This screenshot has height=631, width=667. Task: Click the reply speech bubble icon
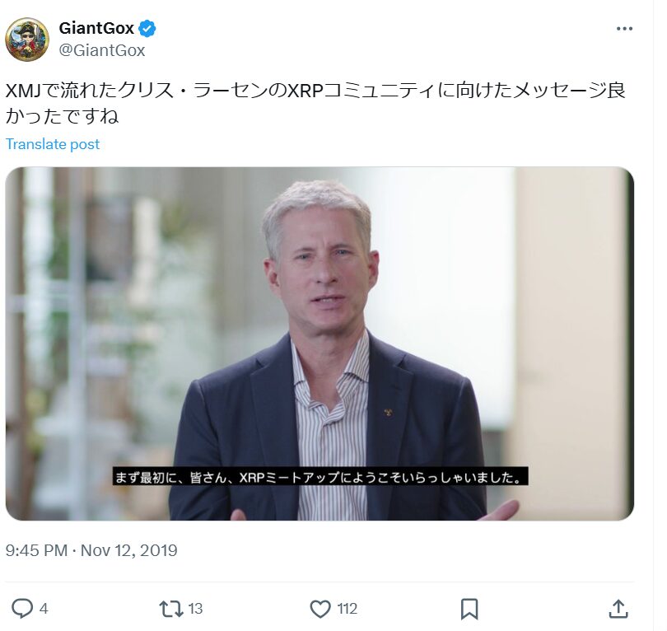(21, 609)
